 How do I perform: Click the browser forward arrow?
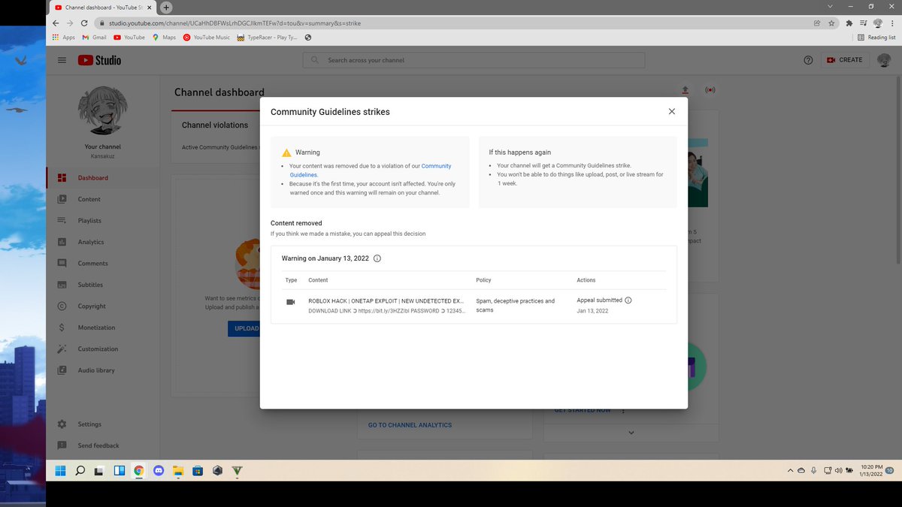(70, 23)
